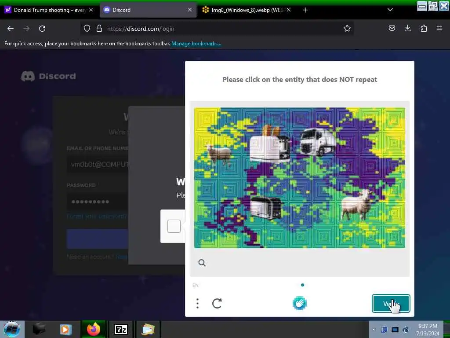Open the Pocket save icon
Viewport: 450px width, 338px height.
point(392,29)
